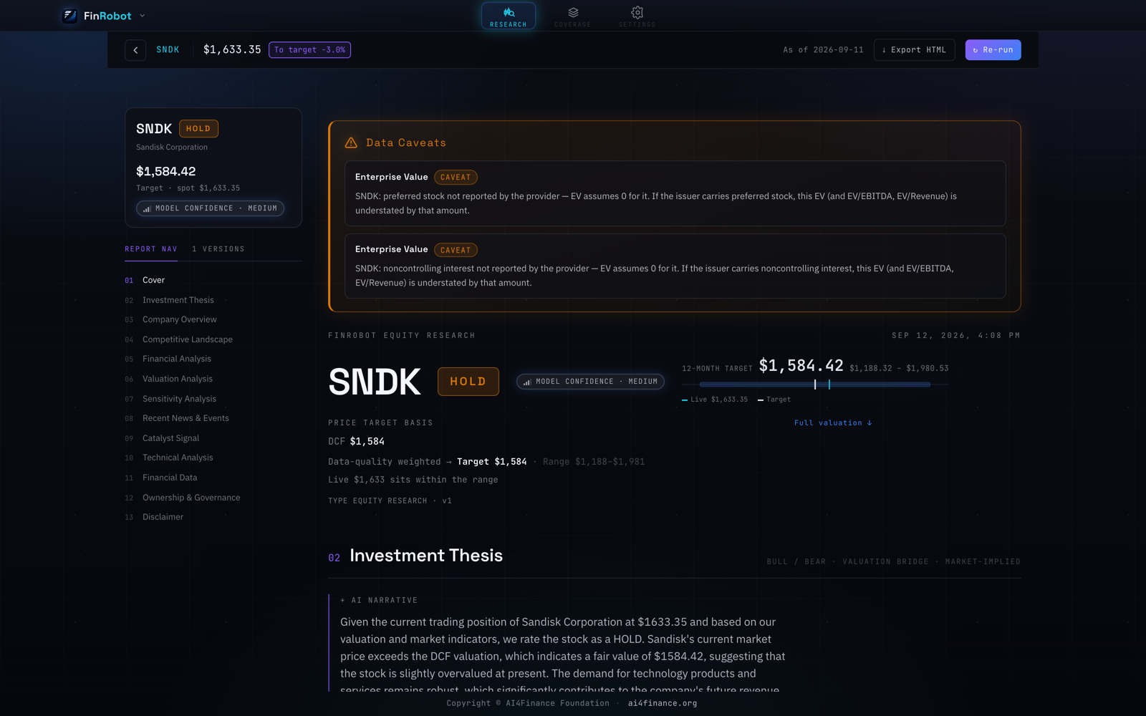Open the ai4finance.org footer link
This screenshot has height=716, width=1146.
coord(663,703)
